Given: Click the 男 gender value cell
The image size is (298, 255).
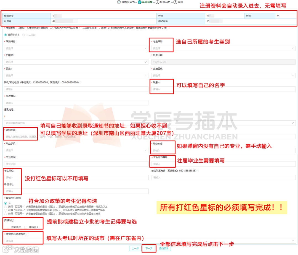Looking at the screenshot, I should (286, 16).
